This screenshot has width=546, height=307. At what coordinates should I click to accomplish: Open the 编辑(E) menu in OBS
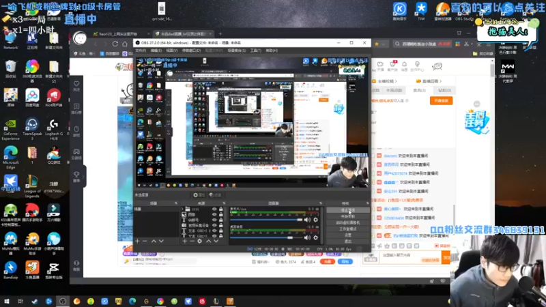click(156, 50)
